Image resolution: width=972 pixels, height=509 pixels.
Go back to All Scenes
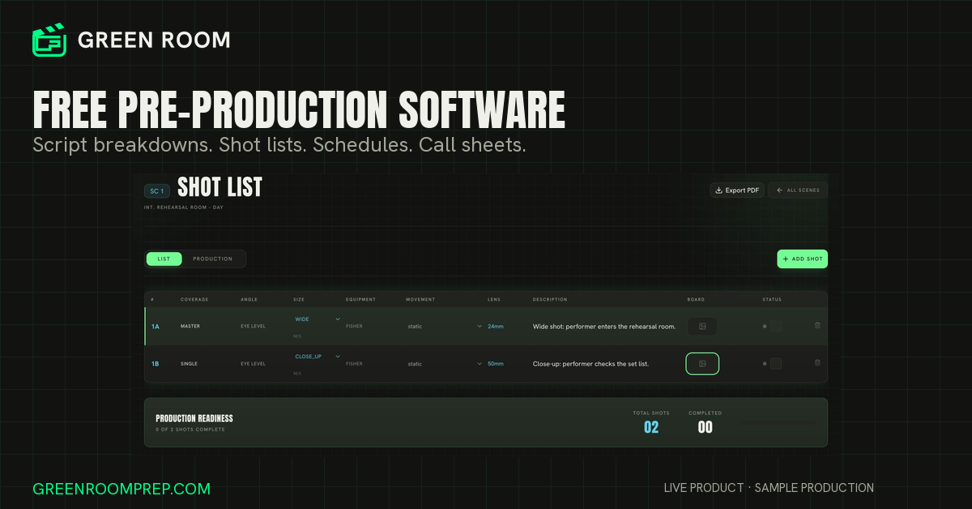tap(798, 190)
